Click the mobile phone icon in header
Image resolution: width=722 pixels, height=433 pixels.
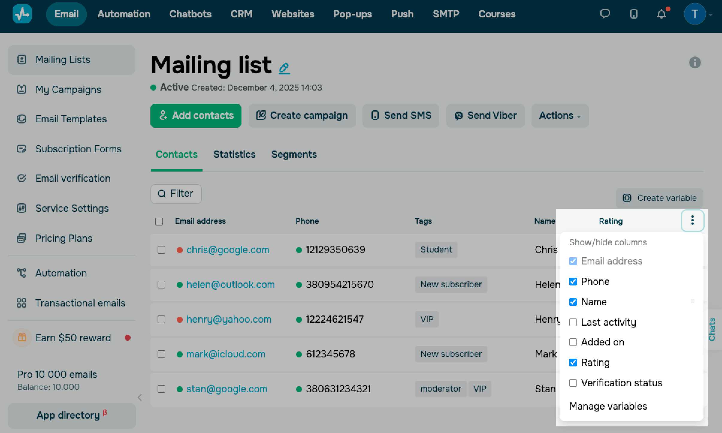[634, 14]
